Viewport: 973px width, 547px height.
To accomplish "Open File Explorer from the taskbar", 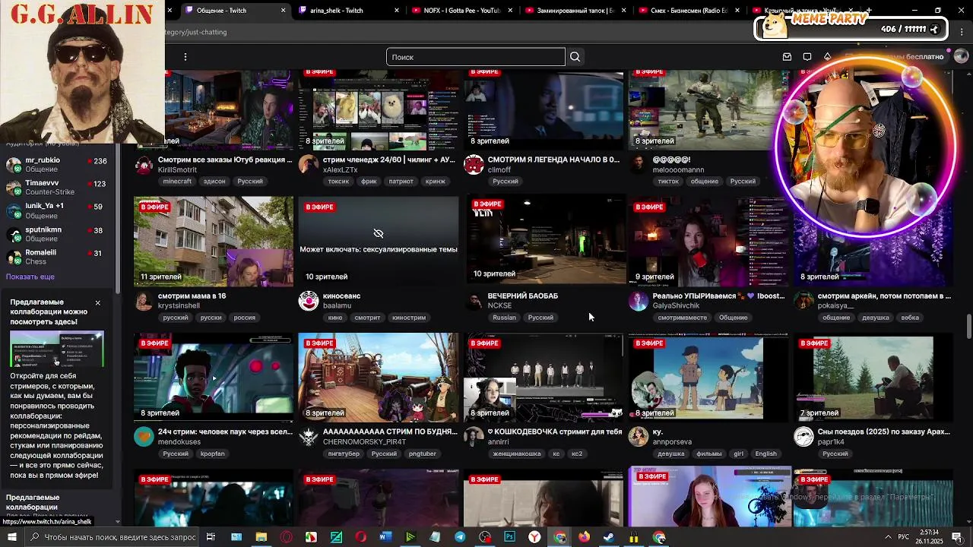I will tap(261, 537).
